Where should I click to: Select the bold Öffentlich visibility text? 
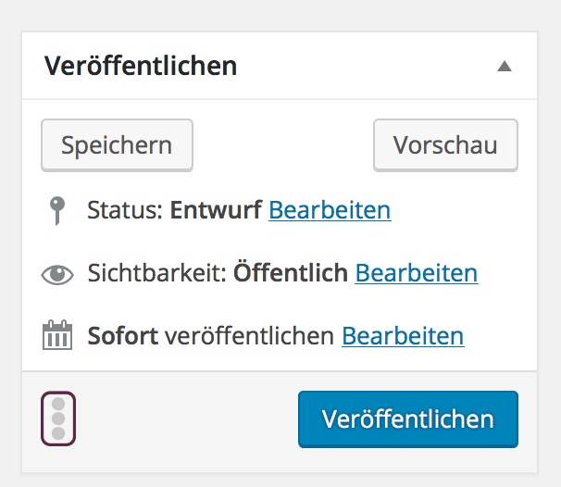pos(291,272)
